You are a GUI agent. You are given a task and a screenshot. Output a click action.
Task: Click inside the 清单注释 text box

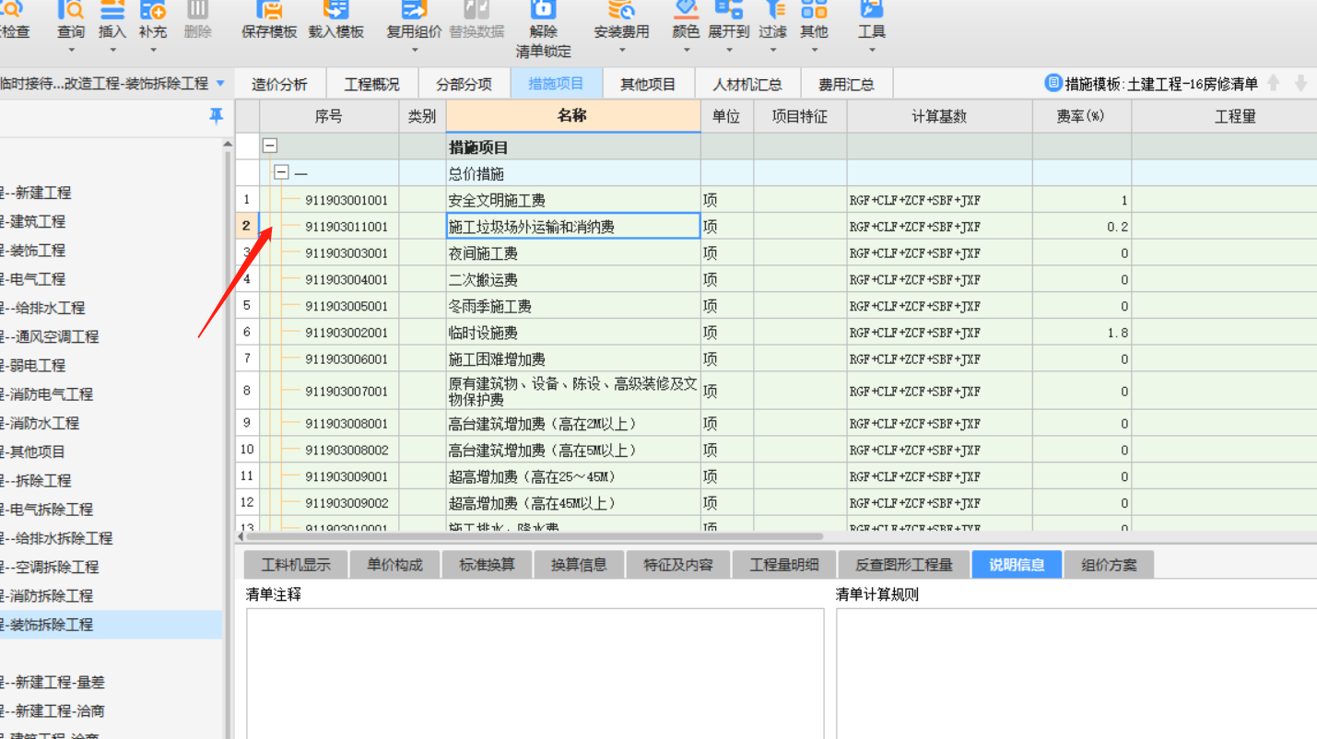pos(535,674)
